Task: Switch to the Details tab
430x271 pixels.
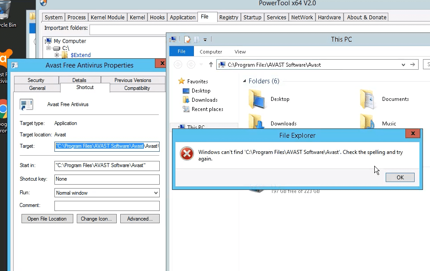Action: (79, 80)
